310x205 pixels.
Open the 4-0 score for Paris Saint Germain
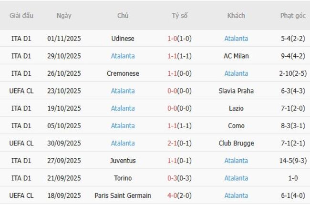[x=172, y=195]
